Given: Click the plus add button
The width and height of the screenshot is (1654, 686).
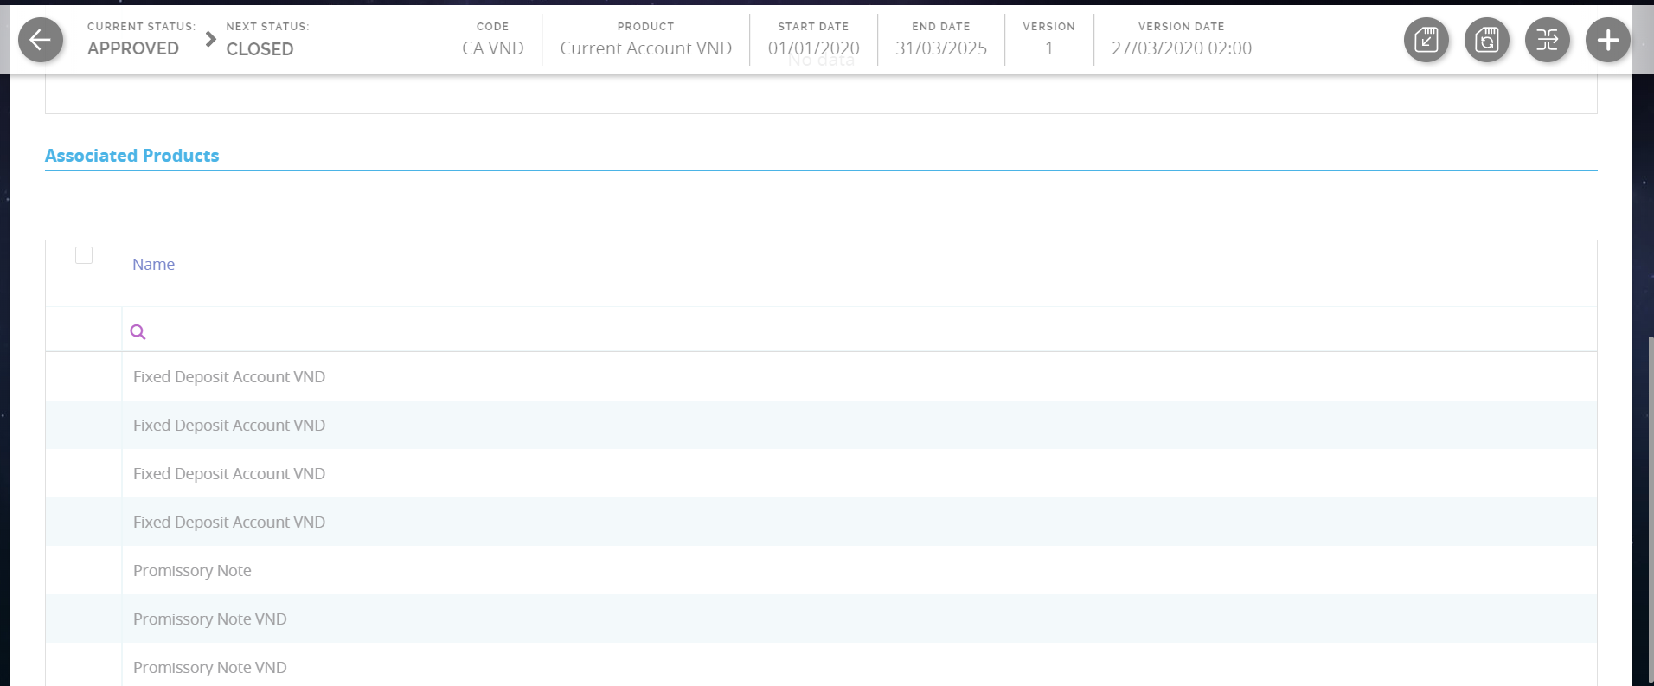Looking at the screenshot, I should point(1607,40).
